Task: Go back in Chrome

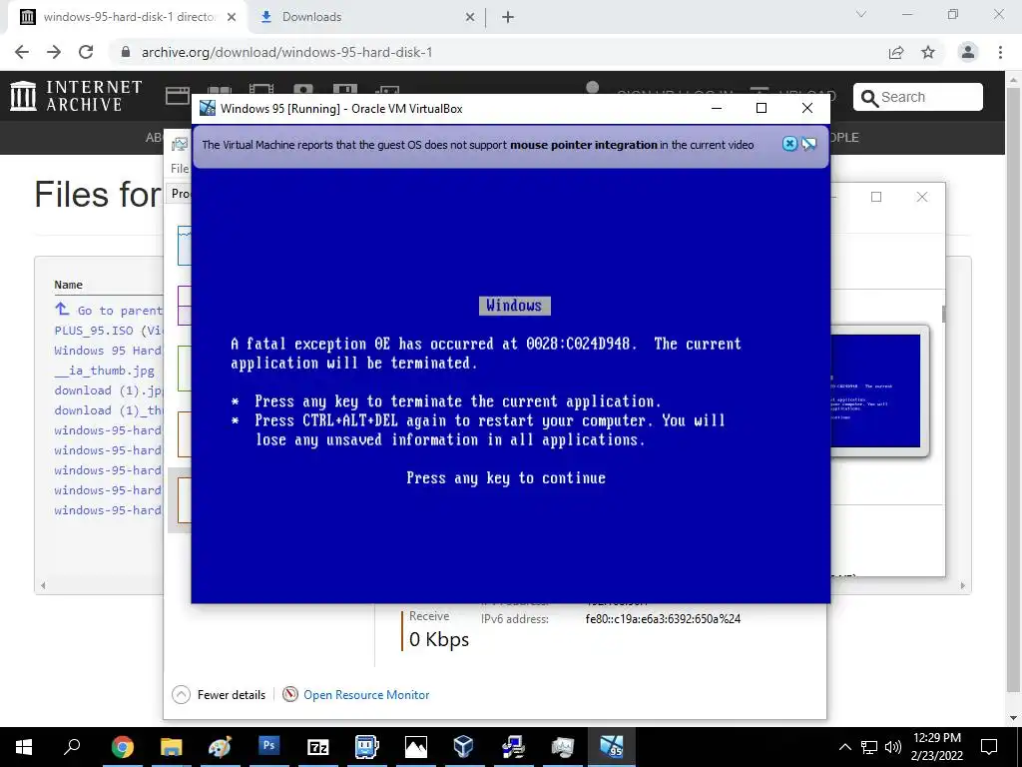Action: [22, 52]
